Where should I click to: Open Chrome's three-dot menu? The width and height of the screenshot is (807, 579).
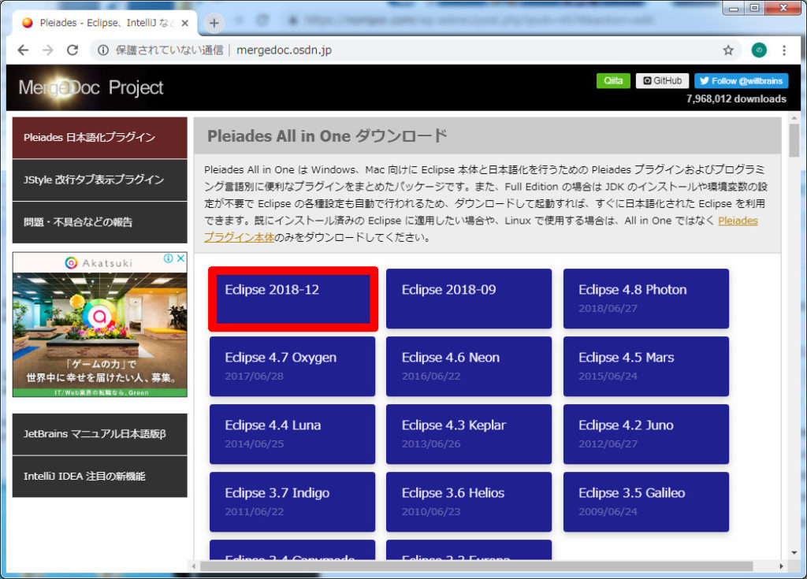(786, 49)
